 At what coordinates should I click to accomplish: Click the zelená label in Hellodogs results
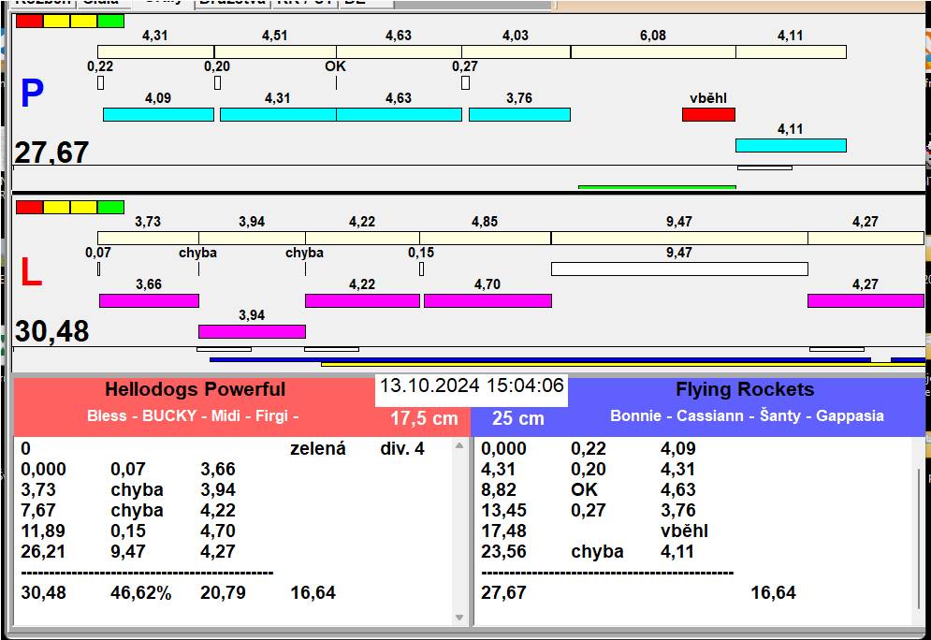coord(317,448)
